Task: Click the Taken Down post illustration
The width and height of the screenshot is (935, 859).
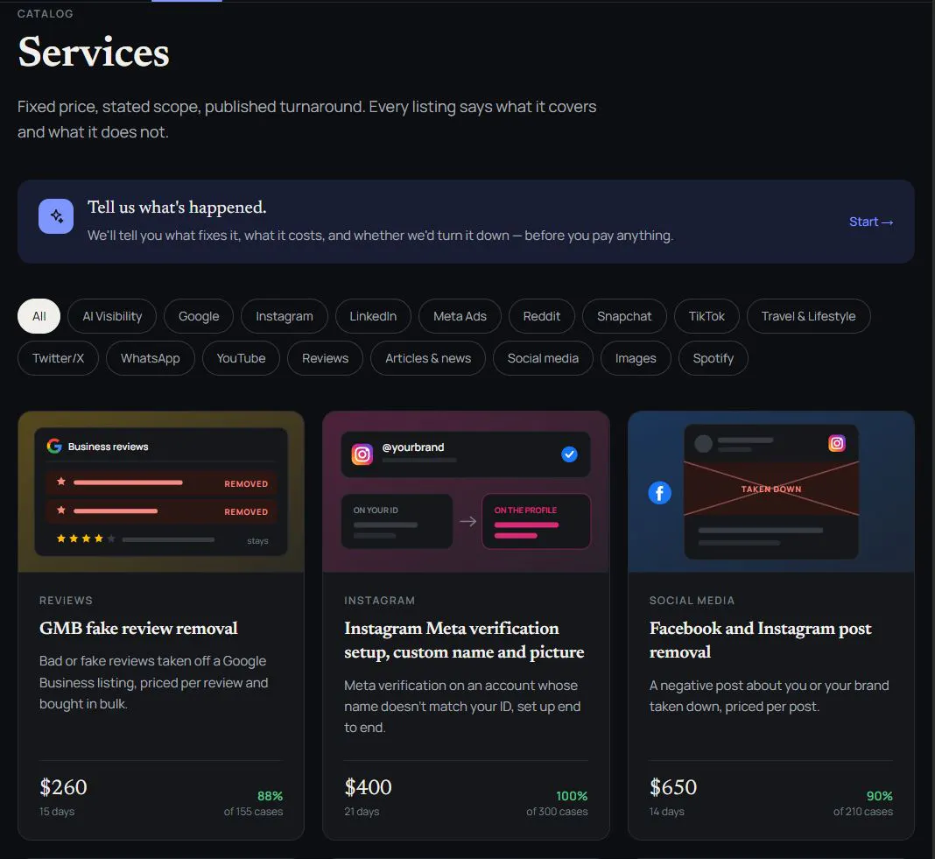Action: coord(771,489)
